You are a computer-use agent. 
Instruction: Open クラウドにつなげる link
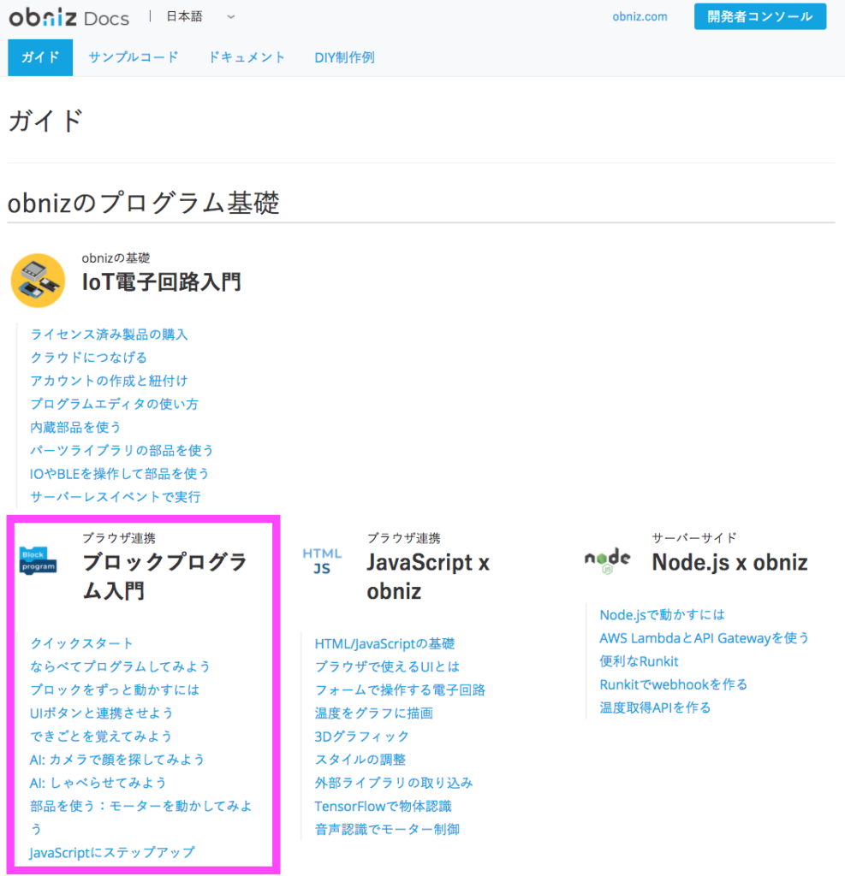pyautogui.click(x=88, y=358)
